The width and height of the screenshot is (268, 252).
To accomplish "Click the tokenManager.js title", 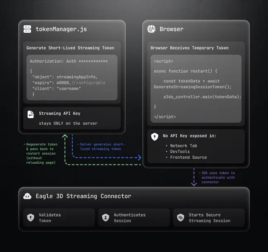I will [61, 29].
